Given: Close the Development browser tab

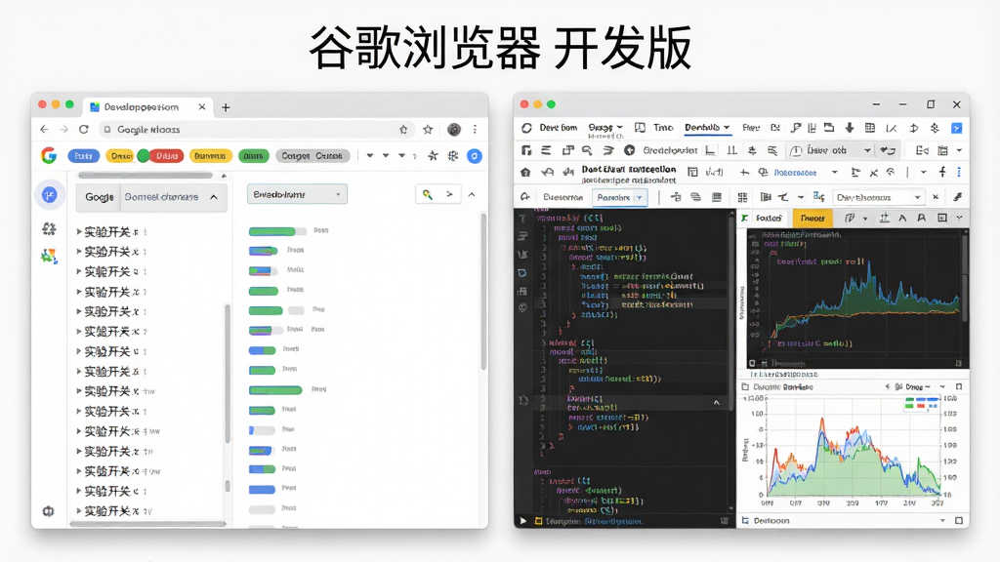Looking at the screenshot, I should click(201, 107).
